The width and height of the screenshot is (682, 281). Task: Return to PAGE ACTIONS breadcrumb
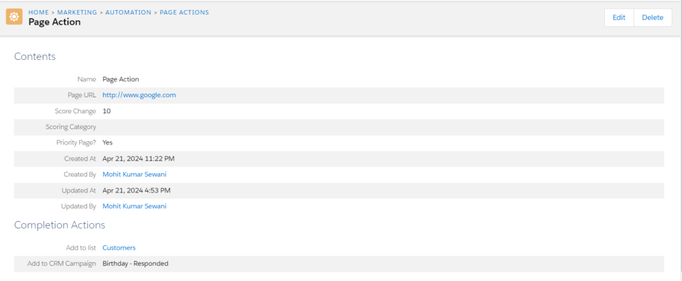tap(184, 12)
